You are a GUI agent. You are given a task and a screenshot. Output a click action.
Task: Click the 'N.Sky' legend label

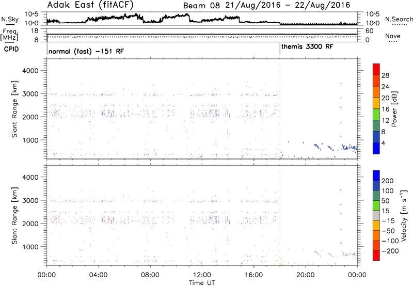click(x=10, y=19)
